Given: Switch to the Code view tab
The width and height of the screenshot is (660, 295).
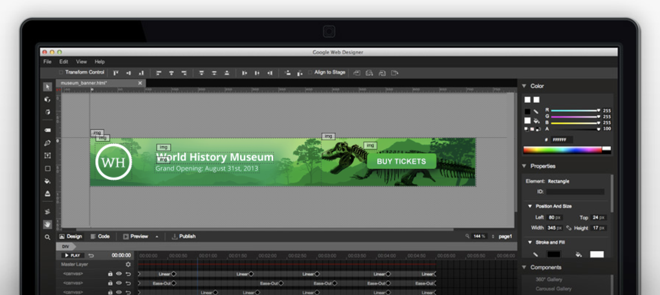Looking at the screenshot, I should (x=100, y=237).
